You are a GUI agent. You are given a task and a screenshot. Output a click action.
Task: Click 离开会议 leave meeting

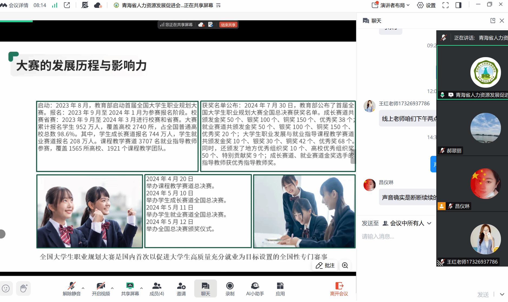coord(339,289)
